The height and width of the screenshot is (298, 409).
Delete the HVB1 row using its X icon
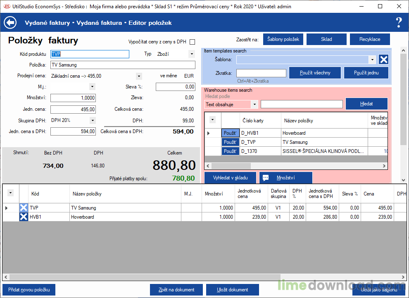tap(24, 217)
